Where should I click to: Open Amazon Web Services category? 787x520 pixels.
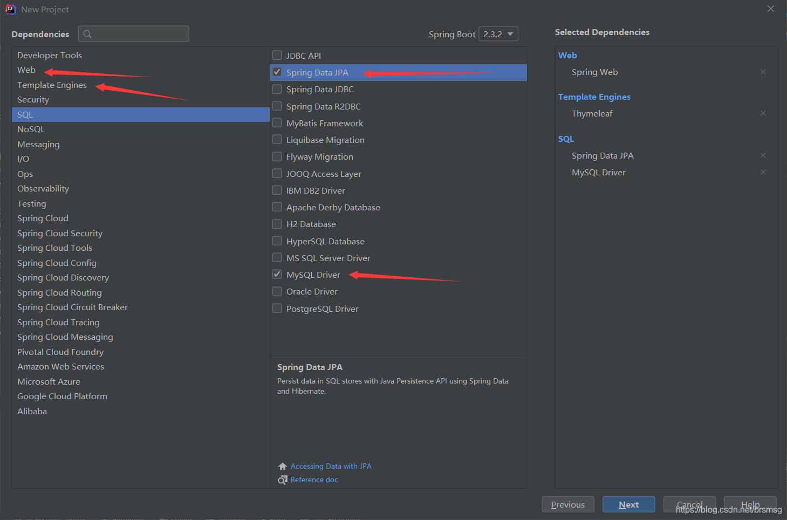[x=141, y=367]
